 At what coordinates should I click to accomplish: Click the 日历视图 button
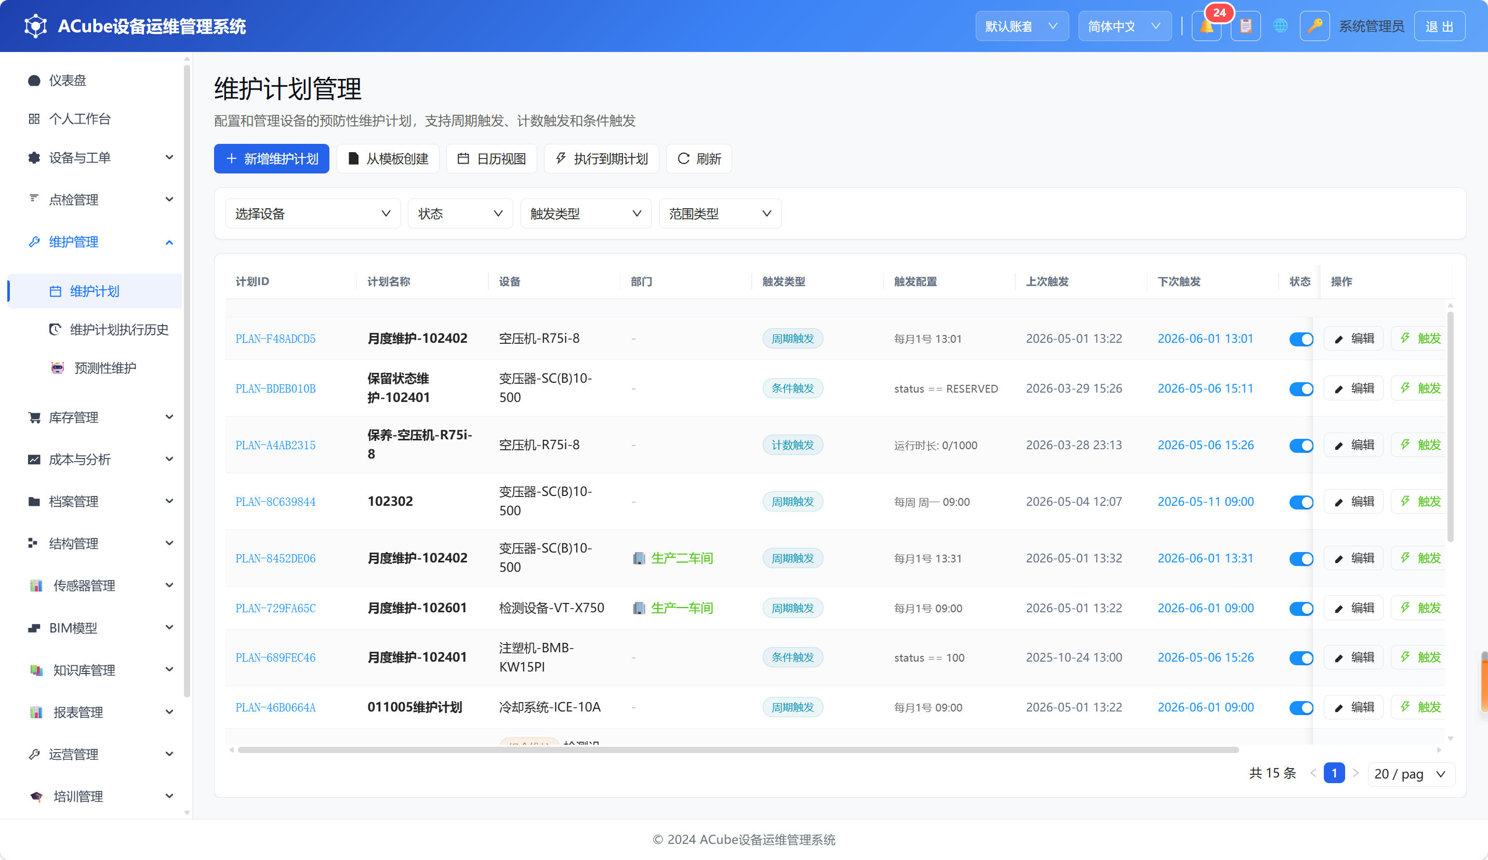click(491, 159)
